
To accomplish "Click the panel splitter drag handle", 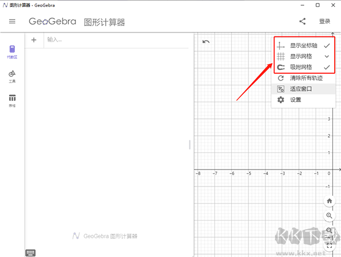I will (x=190, y=144).
